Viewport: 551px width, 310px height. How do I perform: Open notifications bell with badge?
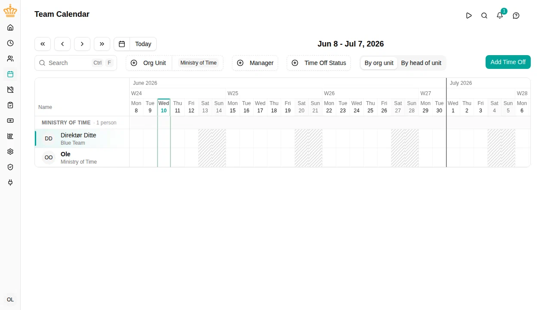click(x=500, y=15)
